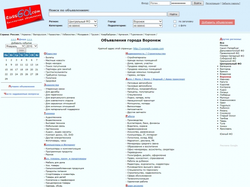Viewport: 250px width, 187px height.
Task: Select 'Сибирский ФО' region
Action: point(228,59)
